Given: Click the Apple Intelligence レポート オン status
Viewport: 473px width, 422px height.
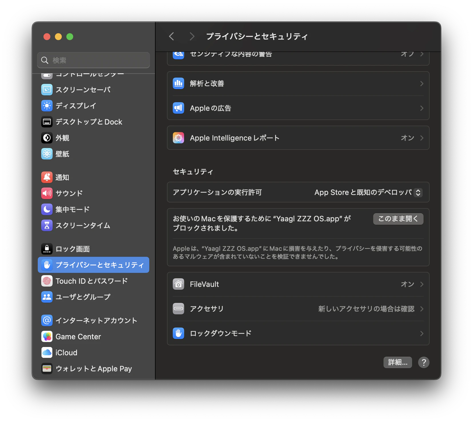Looking at the screenshot, I should coord(408,138).
